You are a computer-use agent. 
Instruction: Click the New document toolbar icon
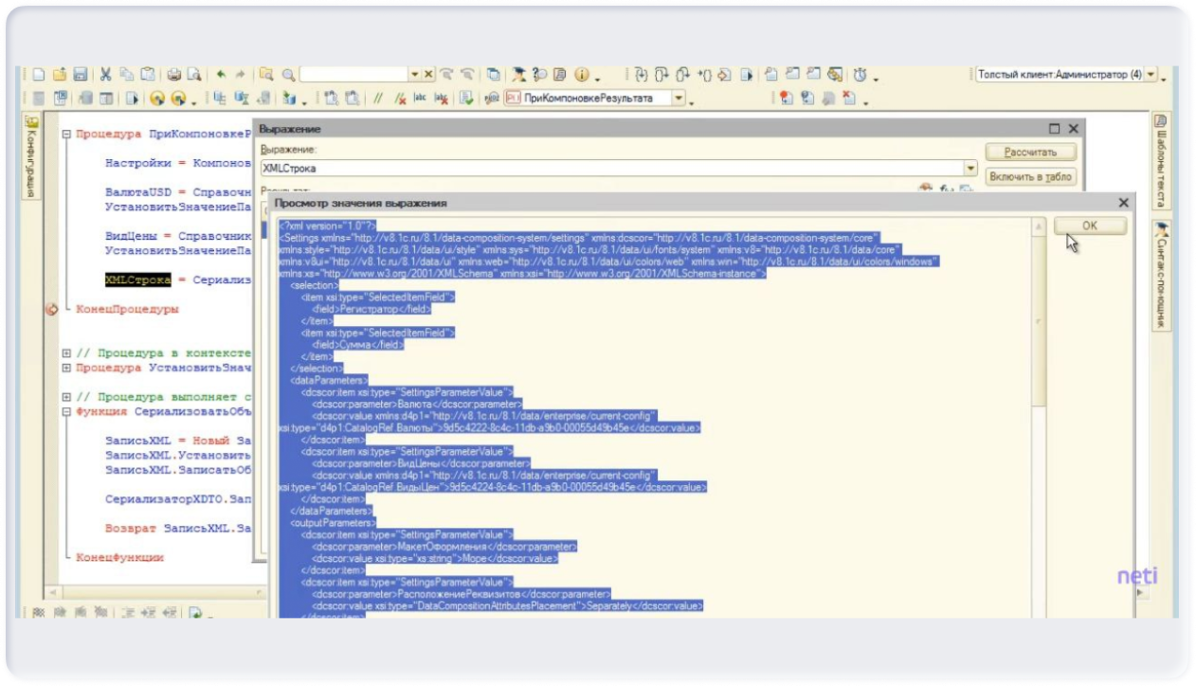point(39,75)
